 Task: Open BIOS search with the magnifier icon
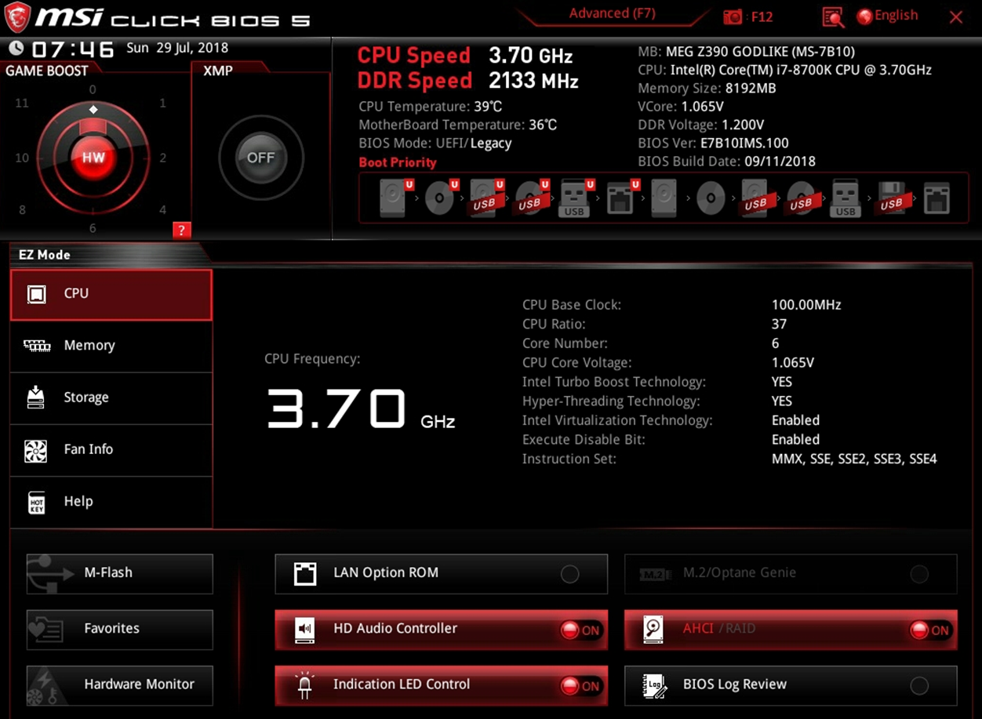click(833, 16)
